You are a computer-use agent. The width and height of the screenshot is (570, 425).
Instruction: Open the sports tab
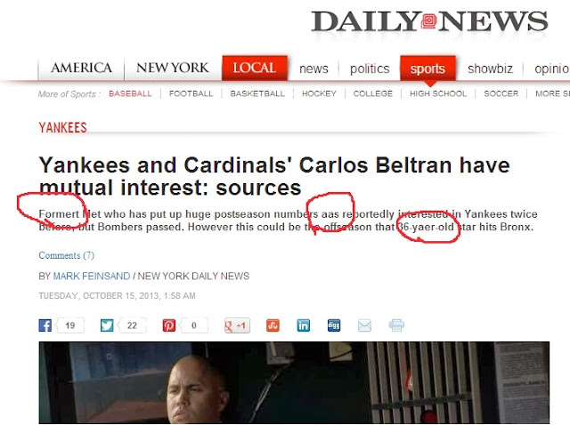(x=427, y=68)
